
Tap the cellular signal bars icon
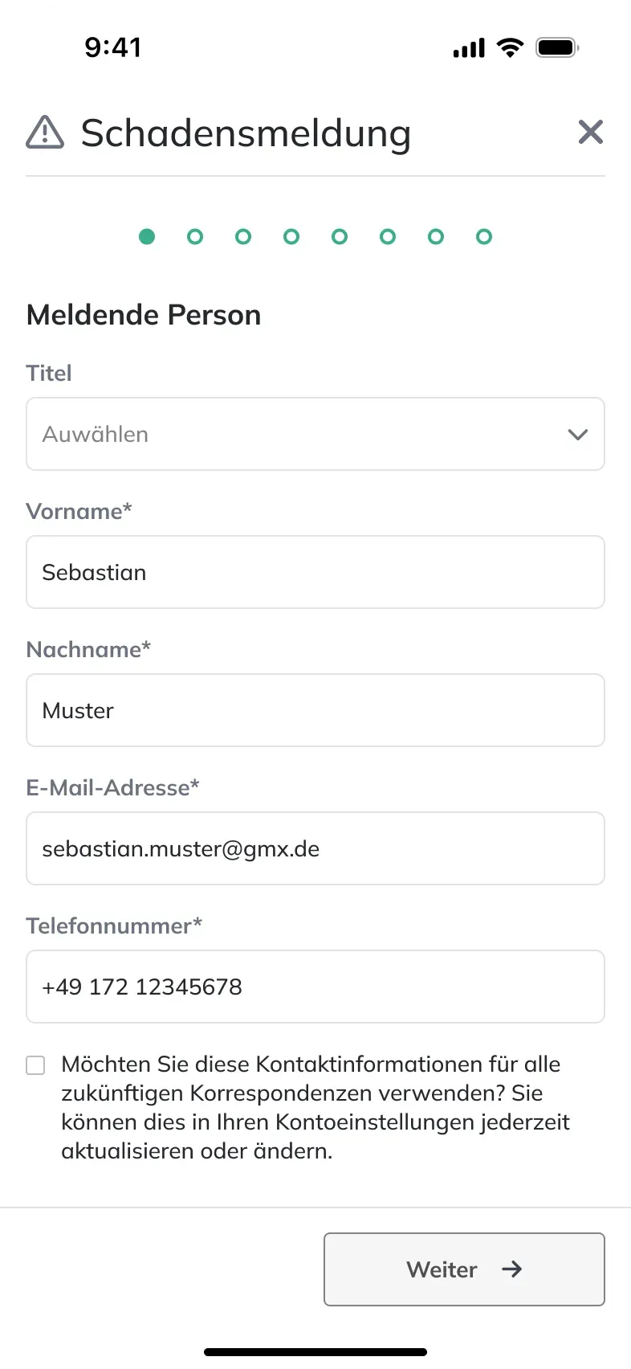(x=469, y=48)
